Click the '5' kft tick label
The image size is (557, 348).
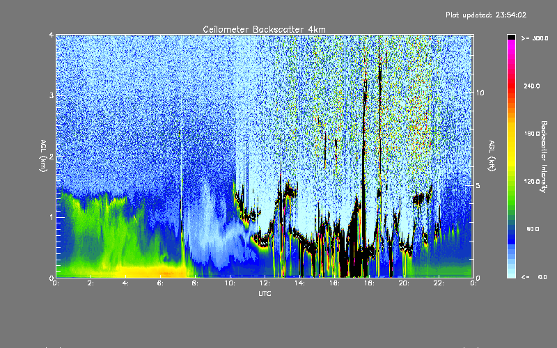coord(478,186)
